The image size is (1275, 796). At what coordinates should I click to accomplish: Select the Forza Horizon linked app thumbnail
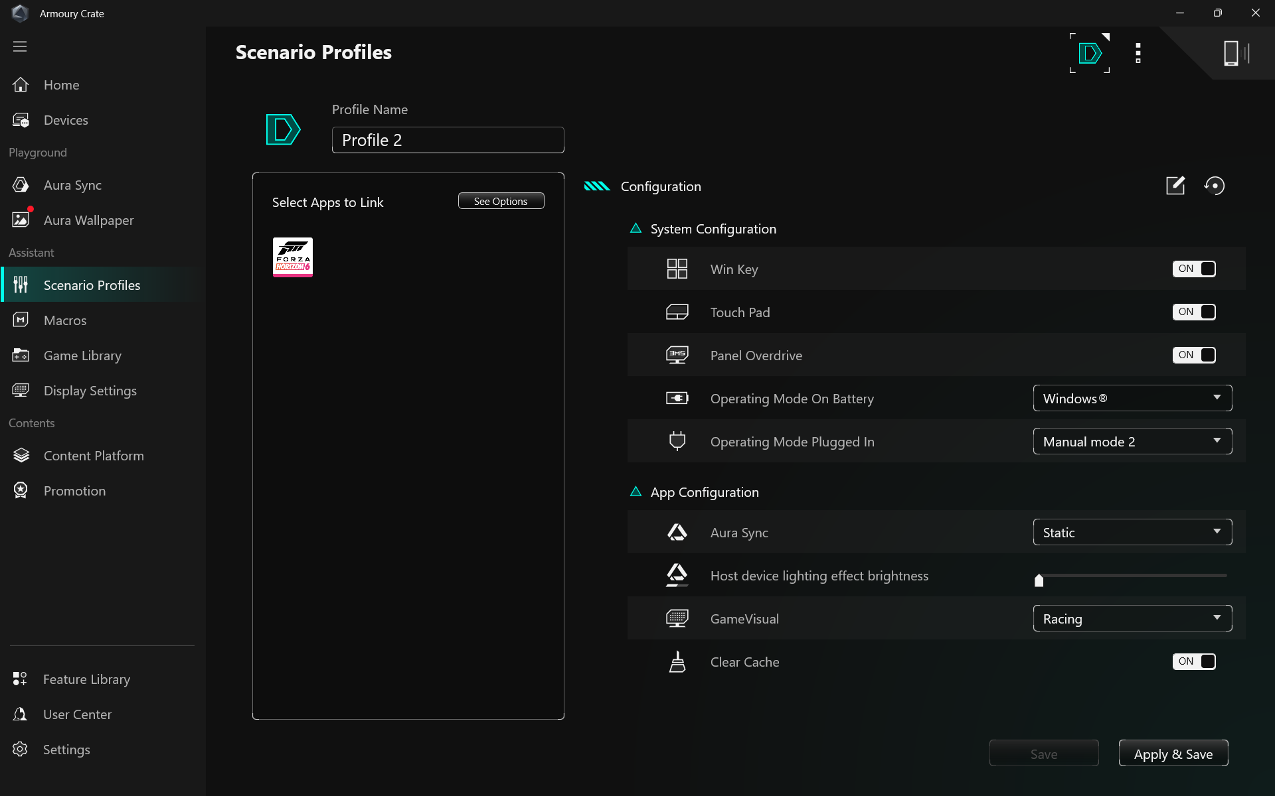[x=293, y=257]
